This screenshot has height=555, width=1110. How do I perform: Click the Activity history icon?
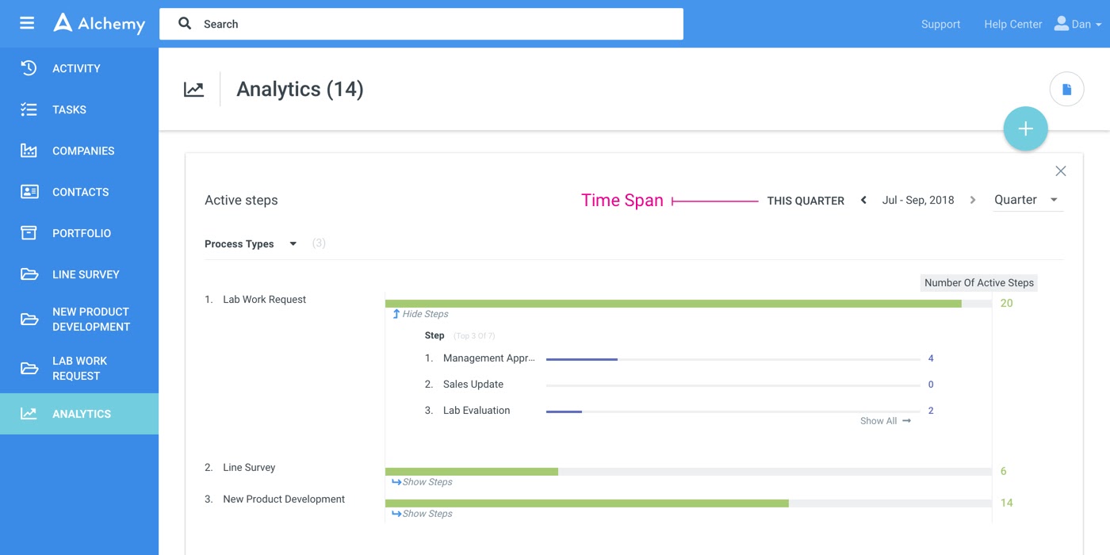click(29, 68)
